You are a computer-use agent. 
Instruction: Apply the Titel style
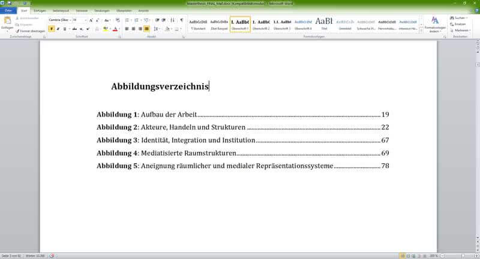coord(324,25)
